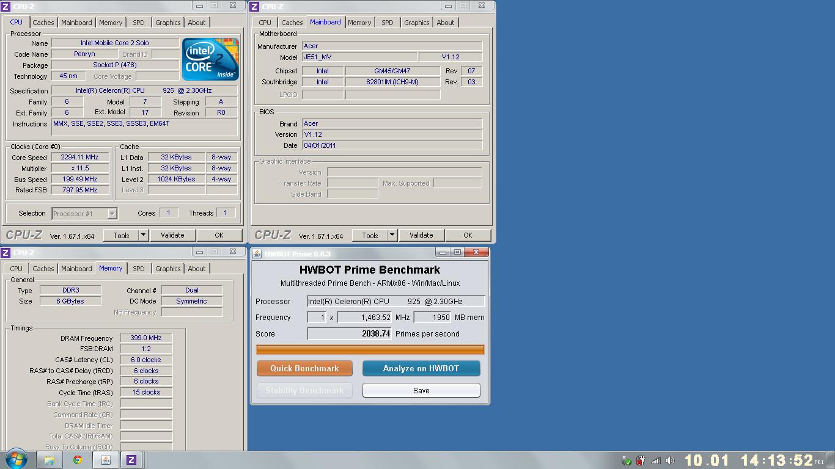Open the network signal tray icon
Screen dimensions: 835x469
click(655, 460)
